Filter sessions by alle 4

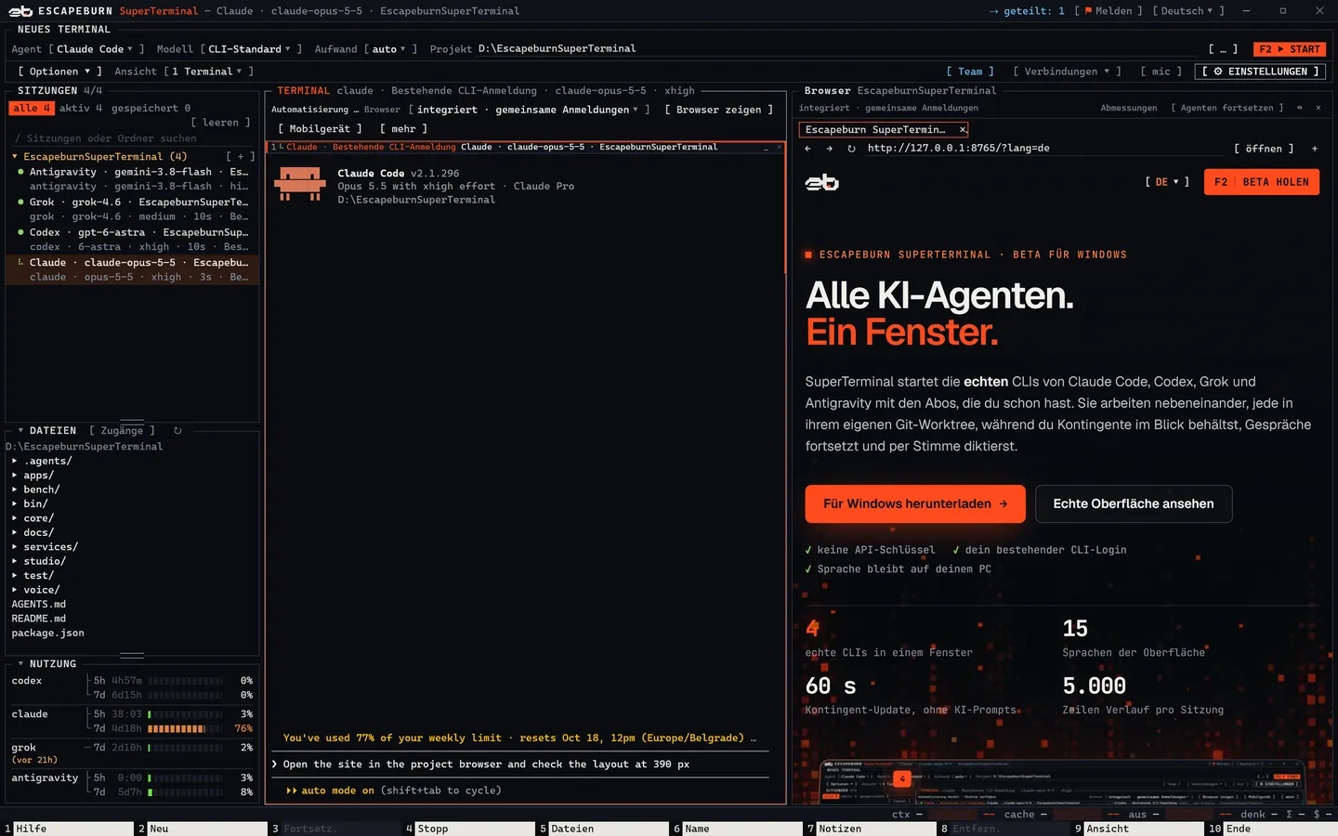pos(32,108)
